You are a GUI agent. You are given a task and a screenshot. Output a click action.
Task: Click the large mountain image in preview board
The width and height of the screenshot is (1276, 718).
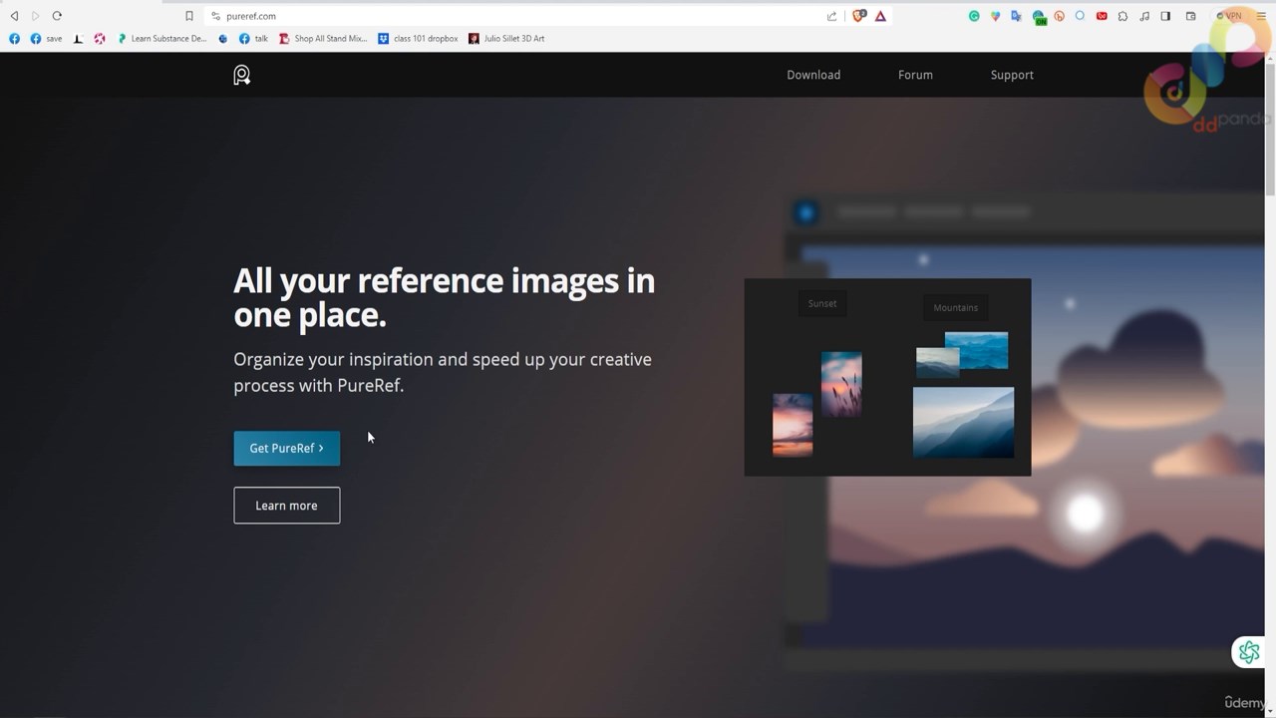click(x=963, y=423)
